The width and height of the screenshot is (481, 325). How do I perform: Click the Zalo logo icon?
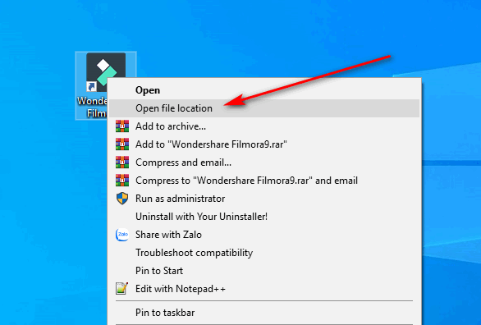click(122, 235)
